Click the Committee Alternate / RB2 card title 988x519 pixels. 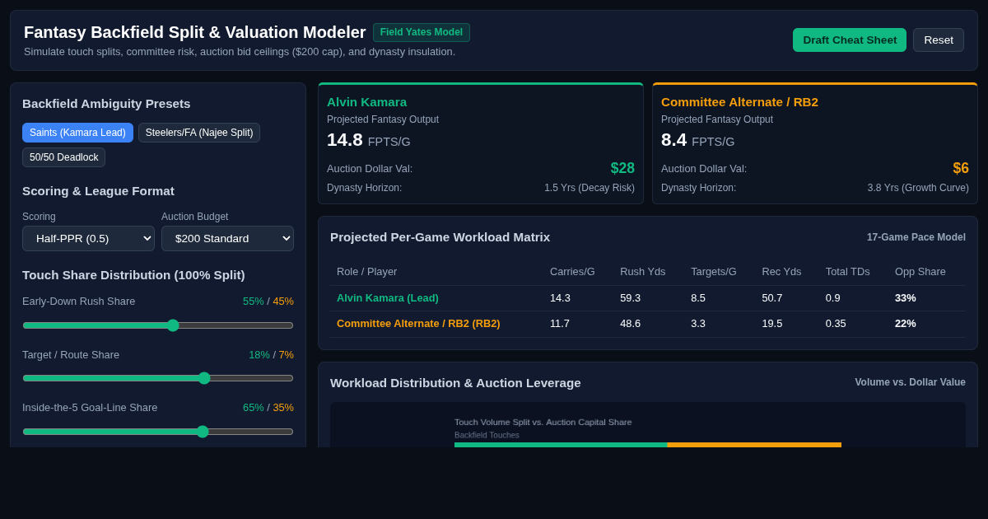(739, 102)
